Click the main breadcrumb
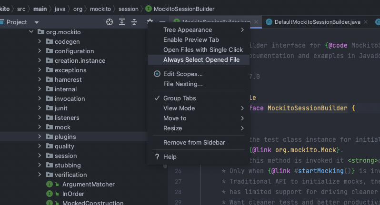 coord(40,9)
